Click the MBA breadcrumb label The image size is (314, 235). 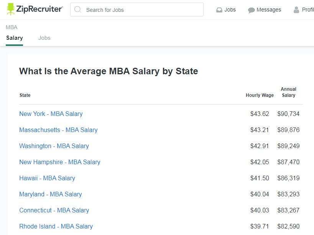point(12,27)
